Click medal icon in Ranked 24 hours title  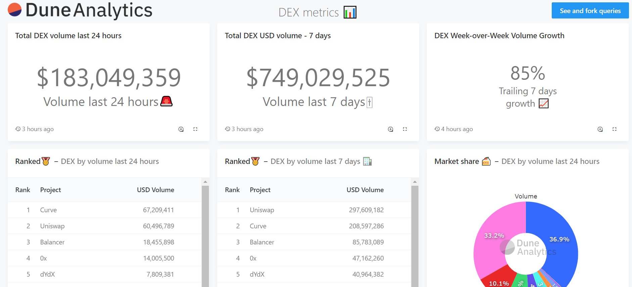point(46,161)
